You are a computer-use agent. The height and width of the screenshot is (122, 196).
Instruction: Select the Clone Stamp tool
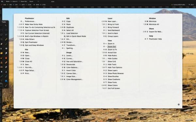pyautogui.click(x=2, y=62)
